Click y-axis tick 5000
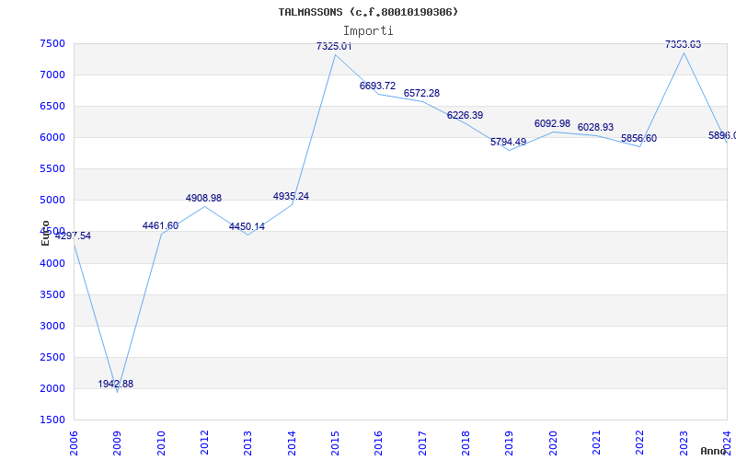The width and height of the screenshot is (736, 460). pos(52,201)
